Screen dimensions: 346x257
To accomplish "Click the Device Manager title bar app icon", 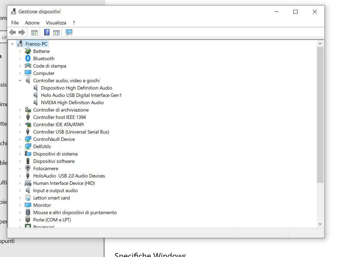I will 13,11.
